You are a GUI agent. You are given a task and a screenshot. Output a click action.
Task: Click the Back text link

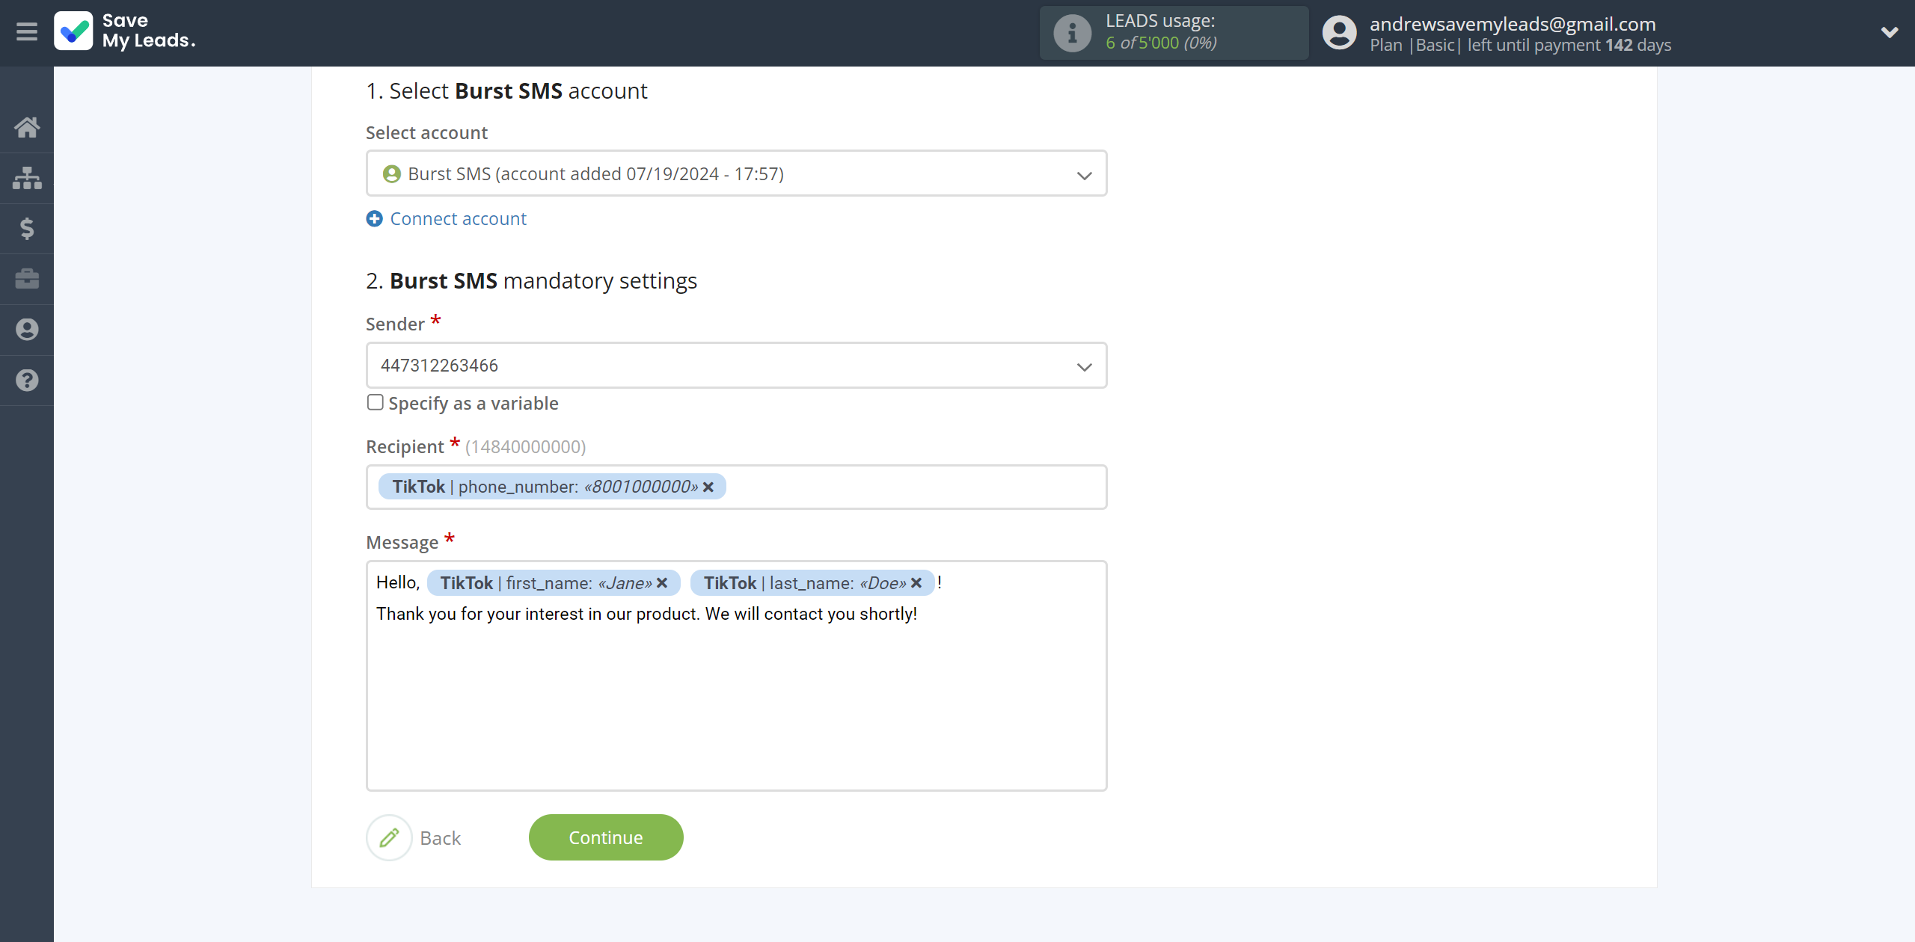click(x=441, y=838)
